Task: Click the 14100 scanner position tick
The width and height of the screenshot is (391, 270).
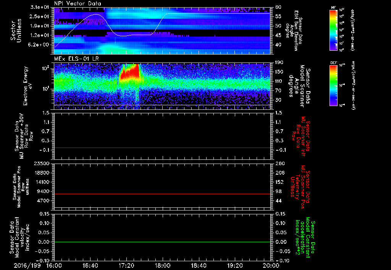Action: (x=41, y=182)
